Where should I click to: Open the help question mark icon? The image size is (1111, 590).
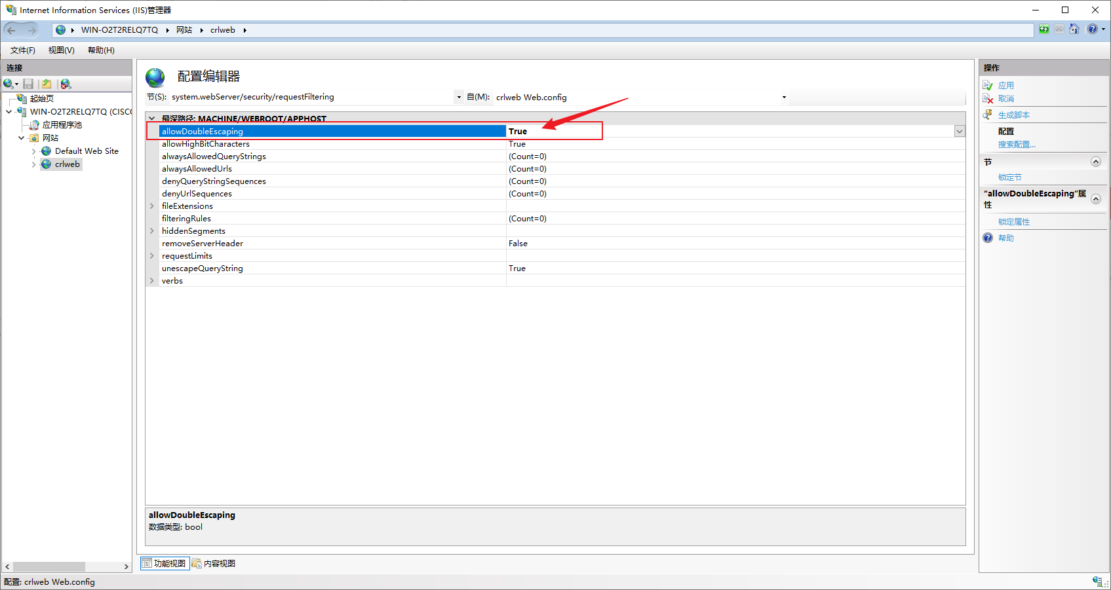click(1093, 29)
